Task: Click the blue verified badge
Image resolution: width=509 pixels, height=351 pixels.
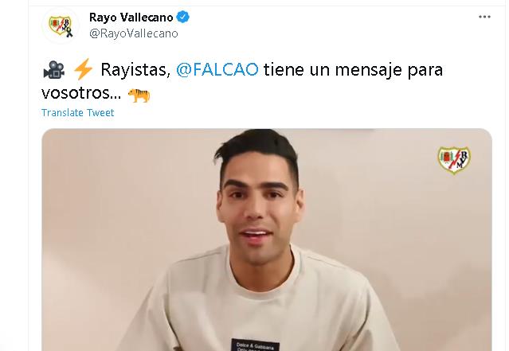Action: 183,17
